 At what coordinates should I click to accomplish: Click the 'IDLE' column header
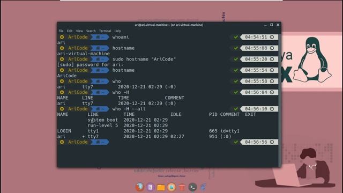point(176,114)
